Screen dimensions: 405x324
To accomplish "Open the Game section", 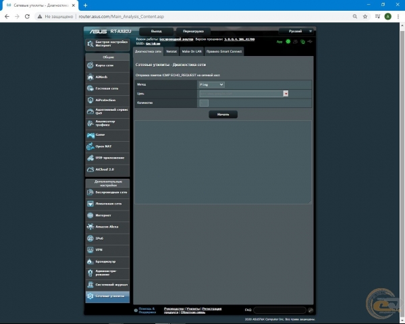I will (x=107, y=135).
